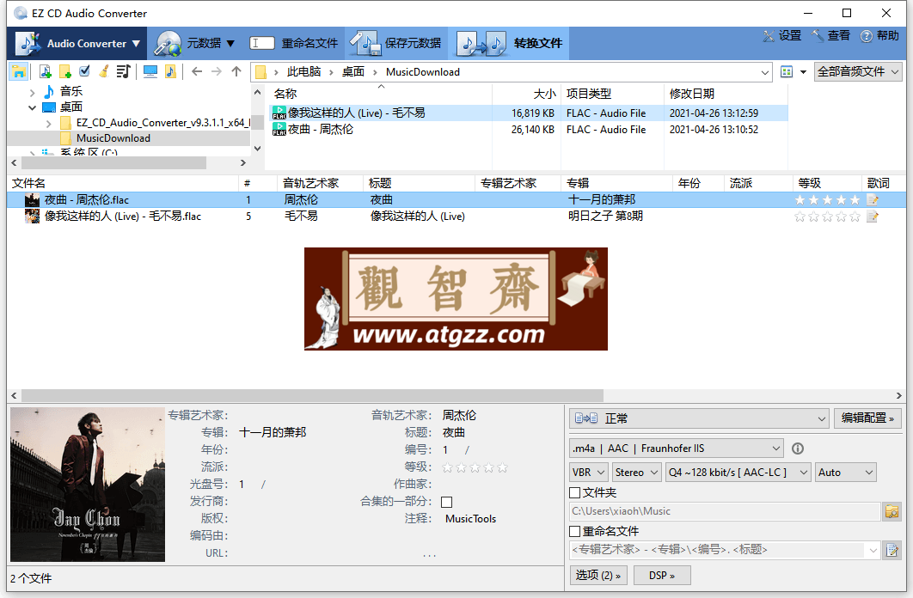The image size is (913, 598).
Task: Click 此电脑 in the address path
Action: [x=303, y=72]
